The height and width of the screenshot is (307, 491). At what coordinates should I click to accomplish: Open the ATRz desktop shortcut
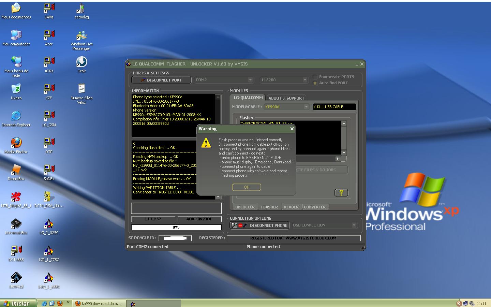click(49, 65)
